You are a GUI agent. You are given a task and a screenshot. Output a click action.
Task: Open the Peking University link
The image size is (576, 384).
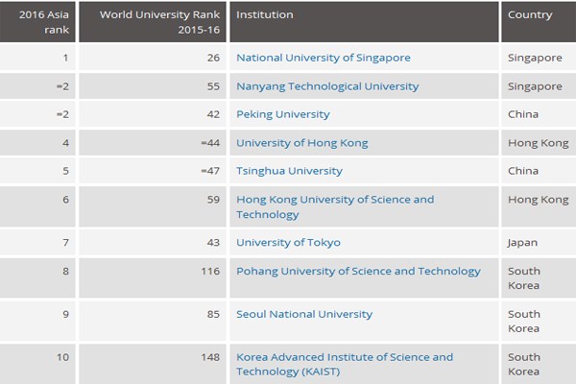click(x=282, y=114)
